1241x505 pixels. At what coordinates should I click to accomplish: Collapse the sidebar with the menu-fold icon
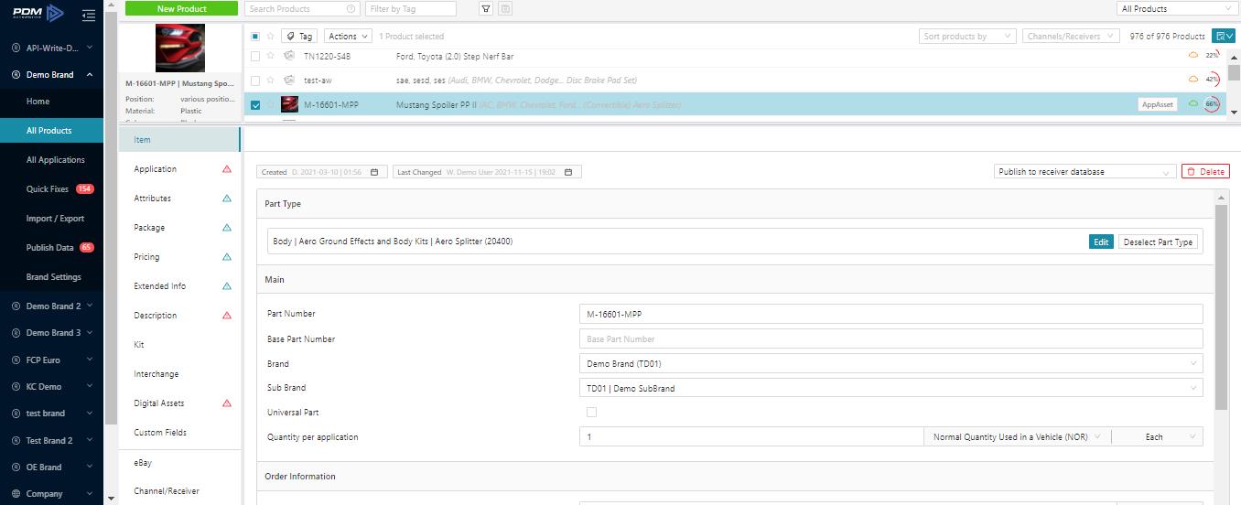point(88,15)
